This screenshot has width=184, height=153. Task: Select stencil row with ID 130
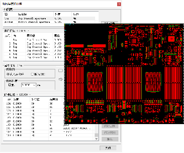[x=48, y=124]
